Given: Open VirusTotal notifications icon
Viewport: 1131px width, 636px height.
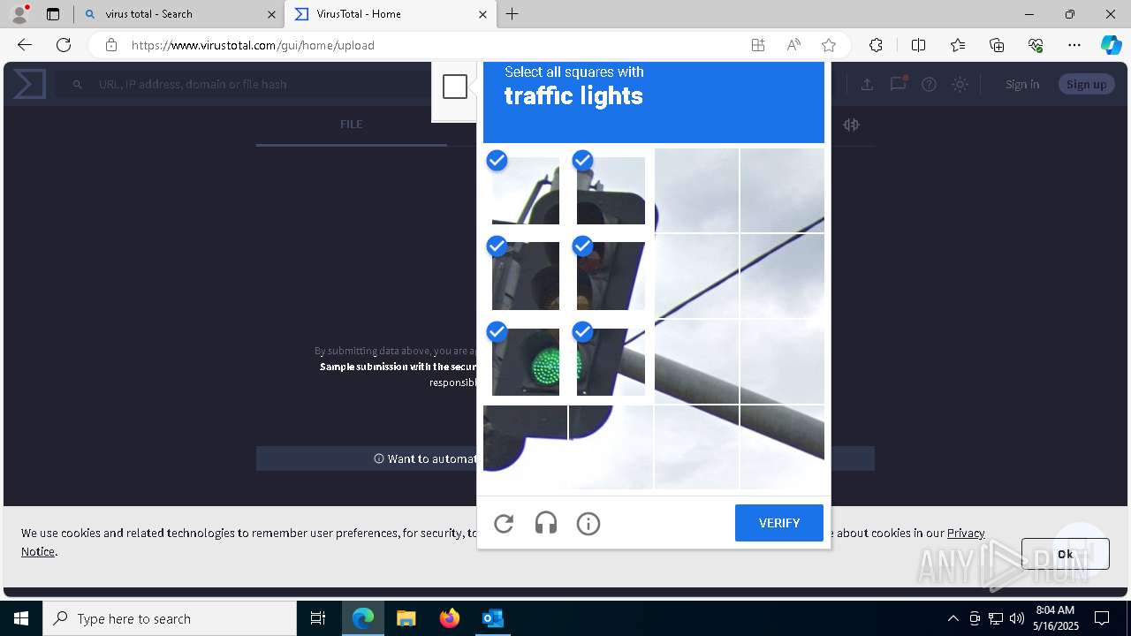Looking at the screenshot, I should [899, 84].
